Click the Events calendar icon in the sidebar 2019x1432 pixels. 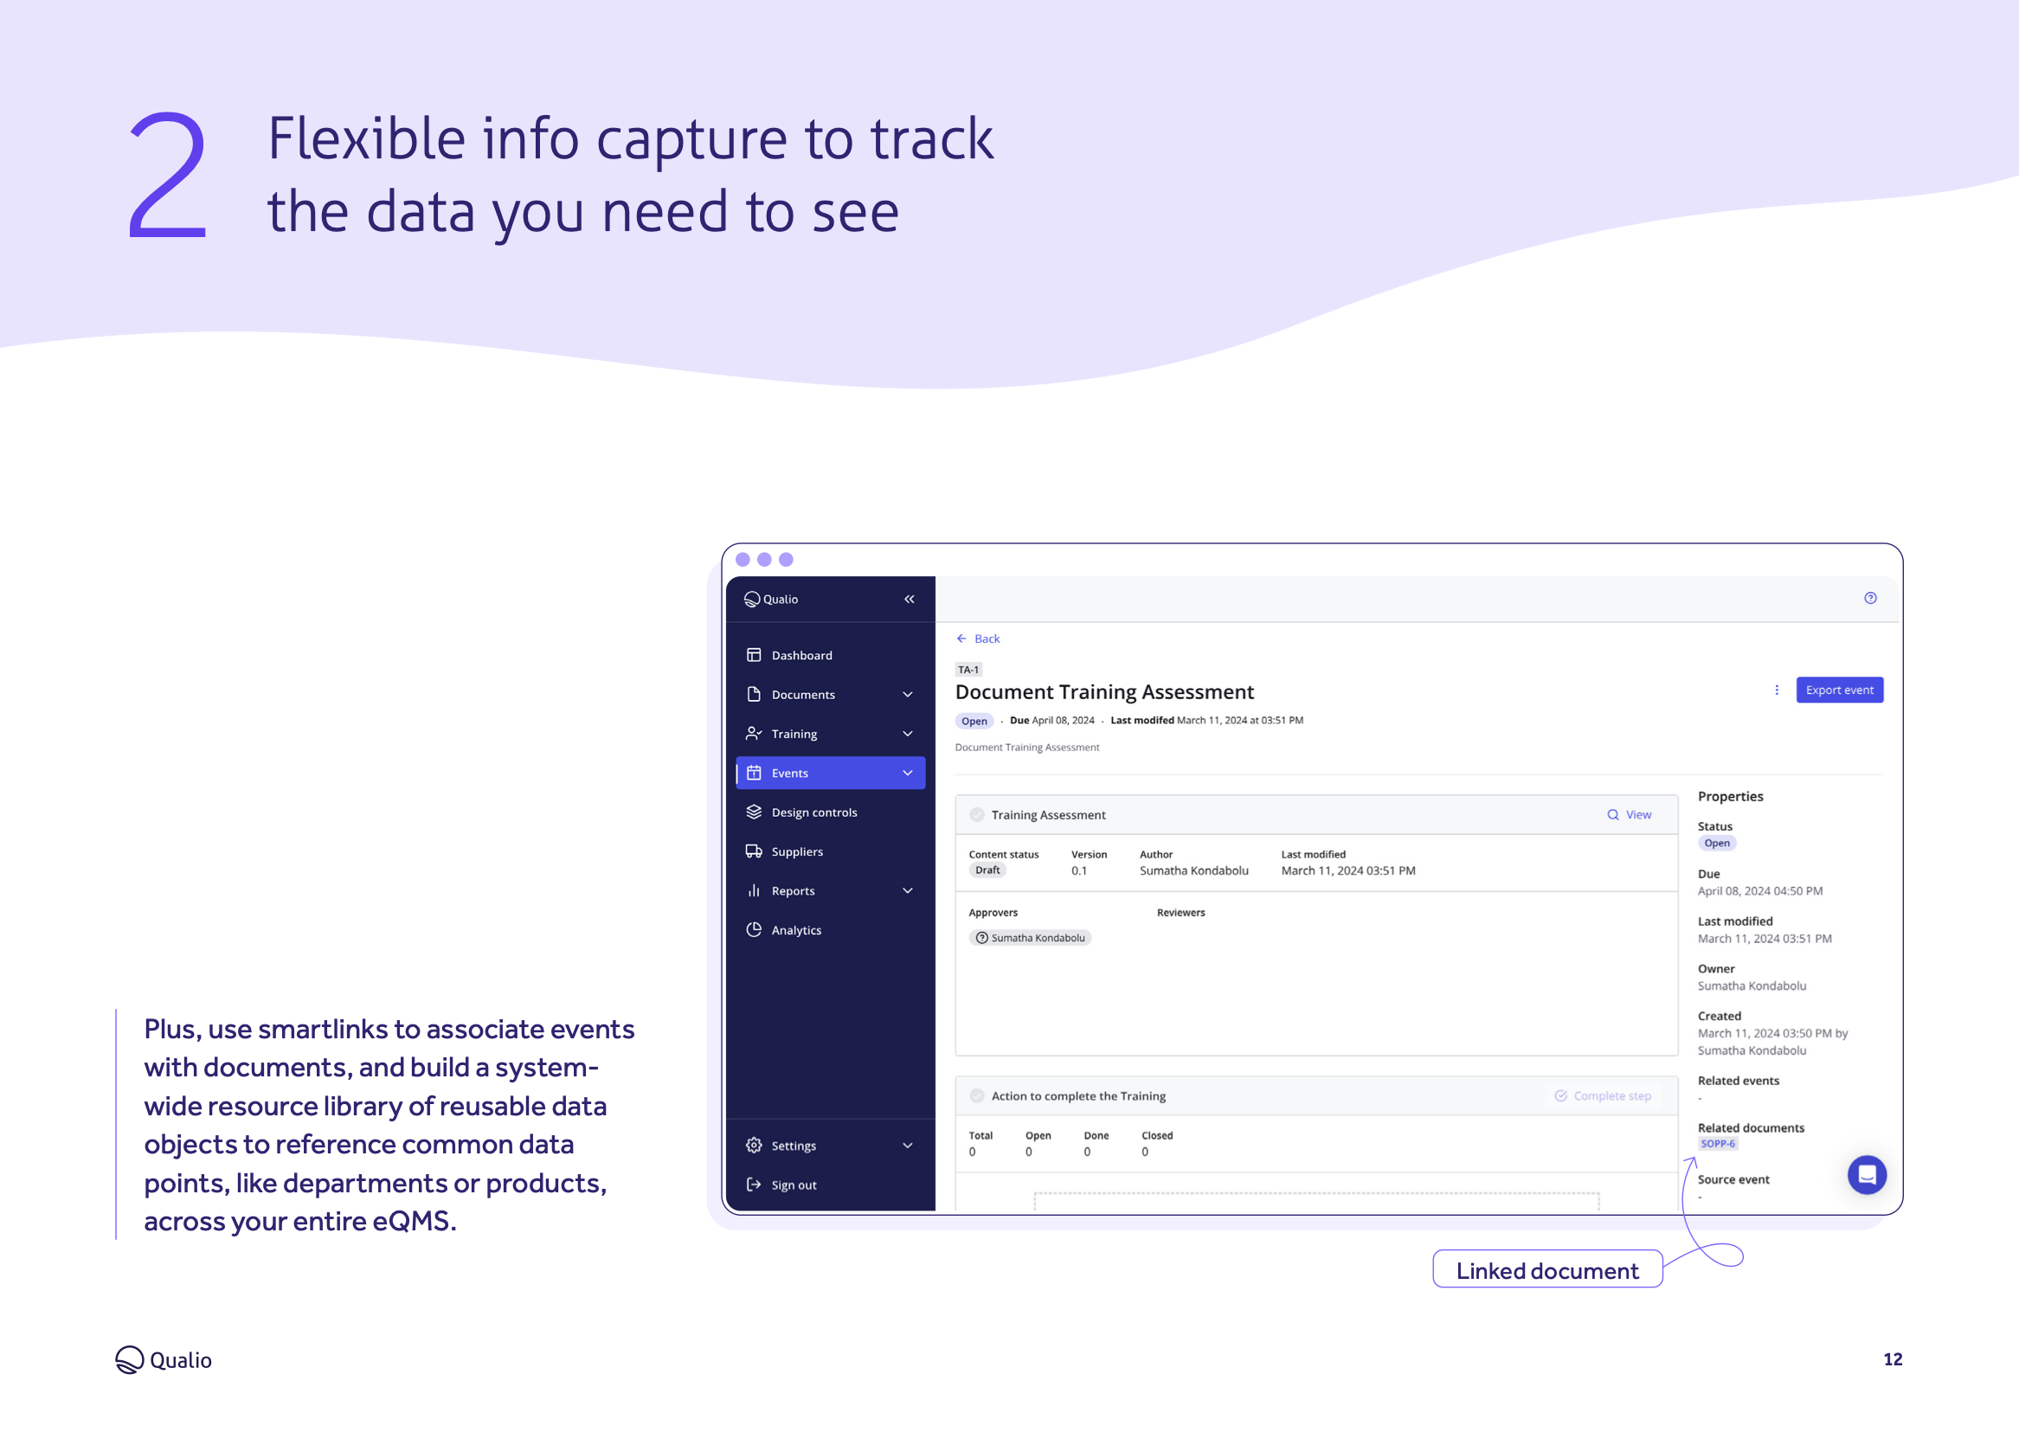click(754, 774)
